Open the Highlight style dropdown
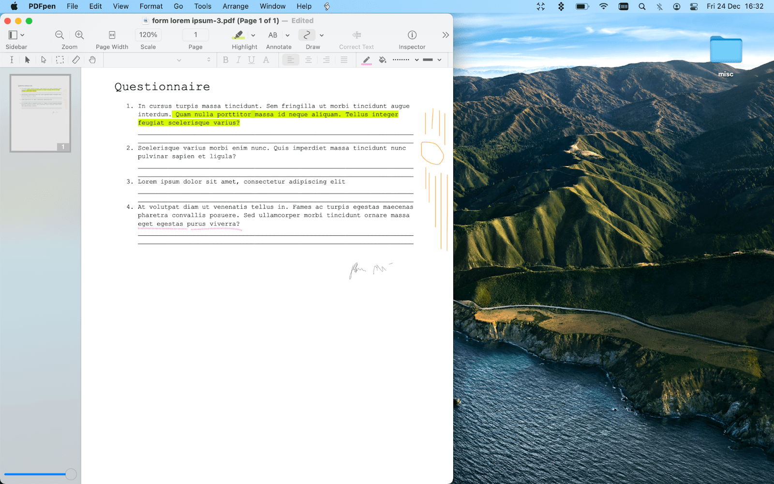 (x=253, y=35)
